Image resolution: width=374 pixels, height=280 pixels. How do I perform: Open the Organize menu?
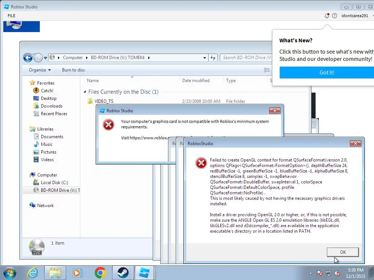pos(40,70)
